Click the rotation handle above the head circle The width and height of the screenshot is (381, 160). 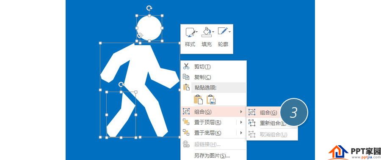pyautogui.click(x=149, y=8)
